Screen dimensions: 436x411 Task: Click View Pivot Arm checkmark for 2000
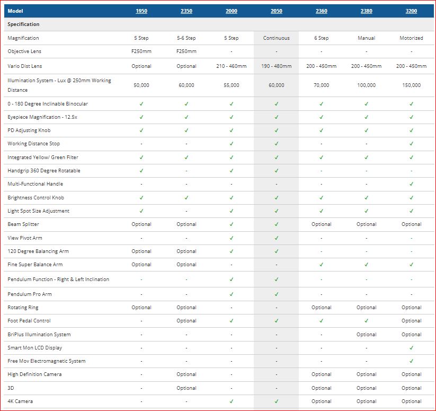[232, 238]
